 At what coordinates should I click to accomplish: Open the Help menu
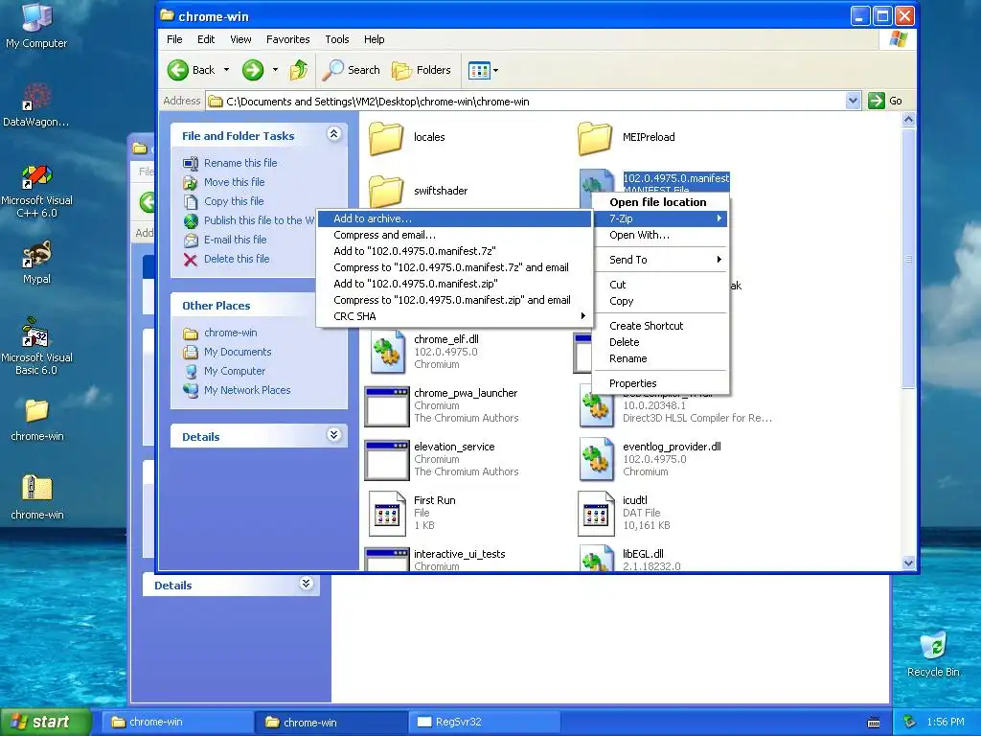[x=375, y=39]
